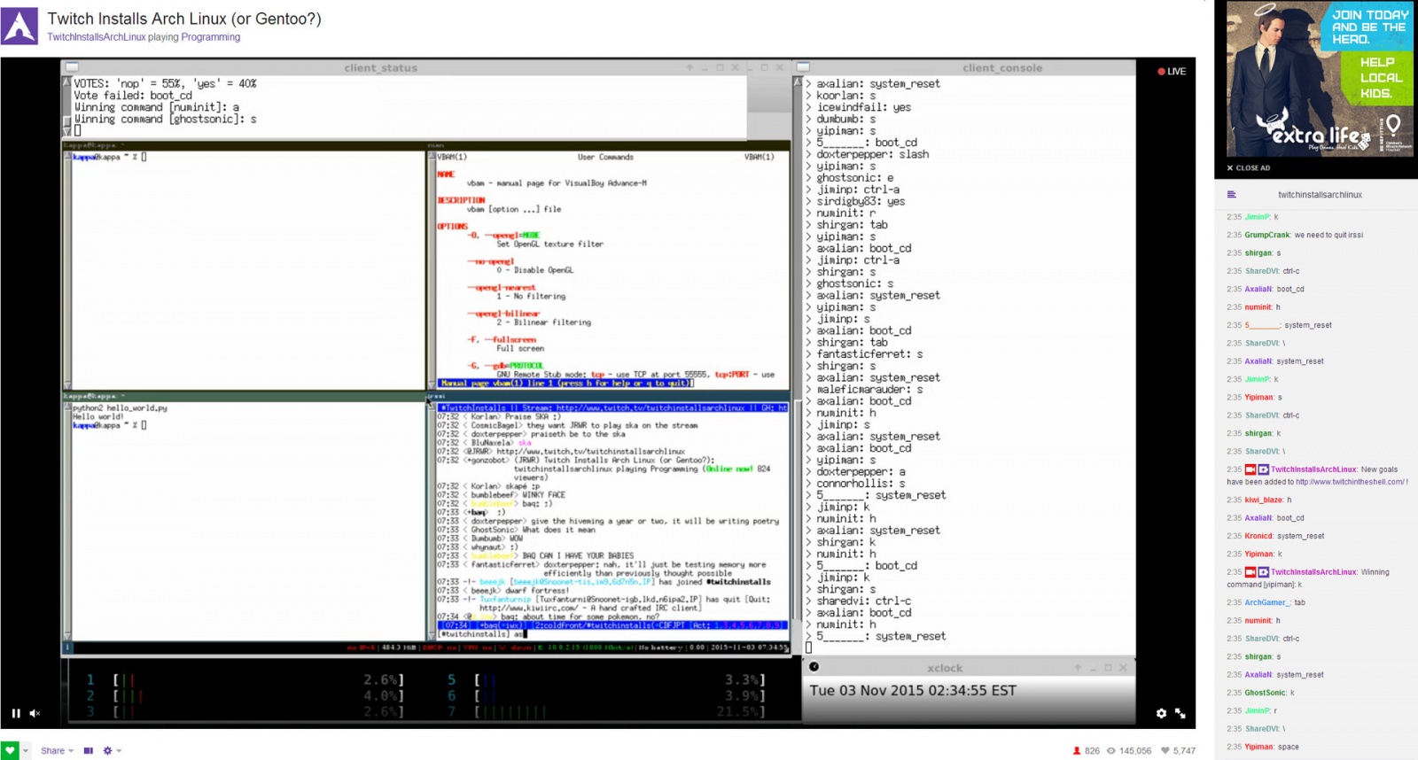Image resolution: width=1418 pixels, height=760 pixels.
Task: Close the Extra Life ad
Action: tap(1248, 167)
